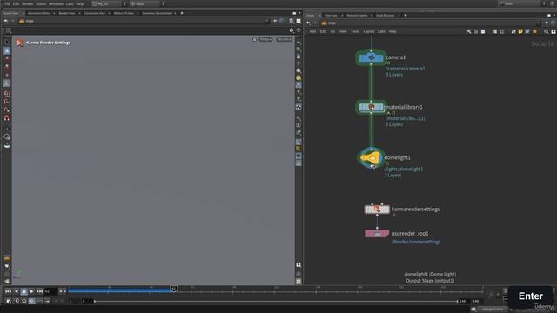Screen dimensions: 557x313
Task: Open the Asset Browser tab
Action: 385,16
